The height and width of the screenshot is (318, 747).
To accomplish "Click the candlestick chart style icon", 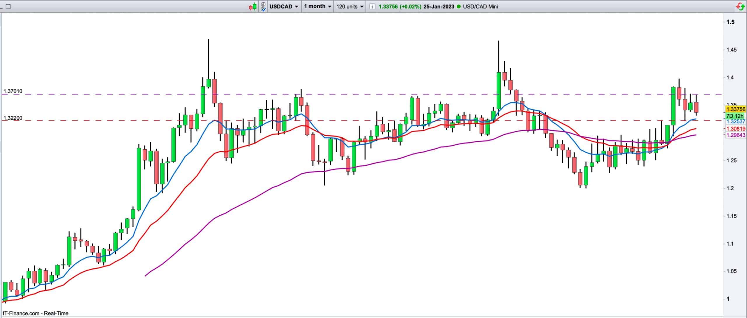I will 253,6.
